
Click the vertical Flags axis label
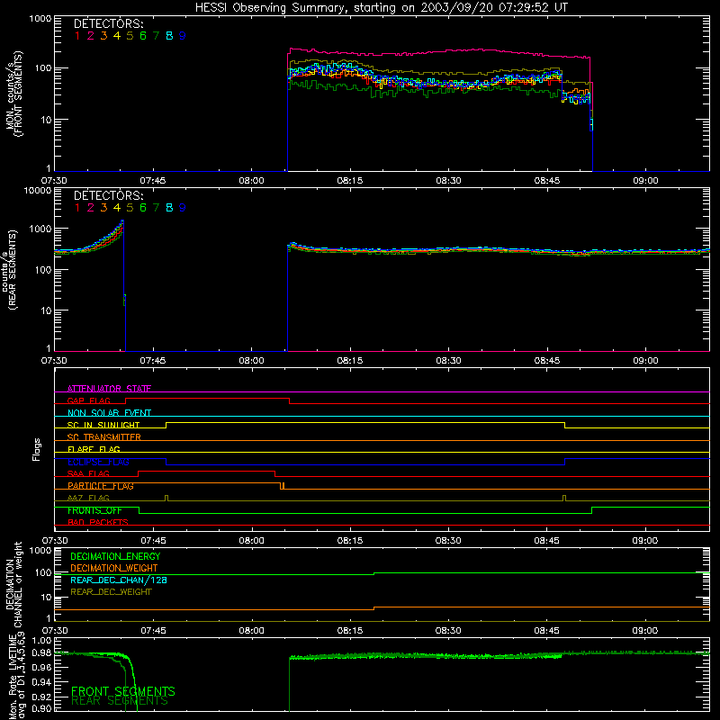point(37,449)
